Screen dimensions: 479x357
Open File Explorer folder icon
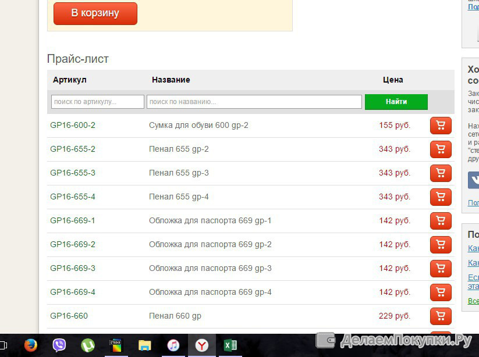(145, 345)
